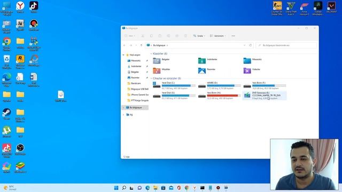Open the Yeni (New) dropdown button
The width and height of the screenshot is (342, 192).
tap(130, 36)
